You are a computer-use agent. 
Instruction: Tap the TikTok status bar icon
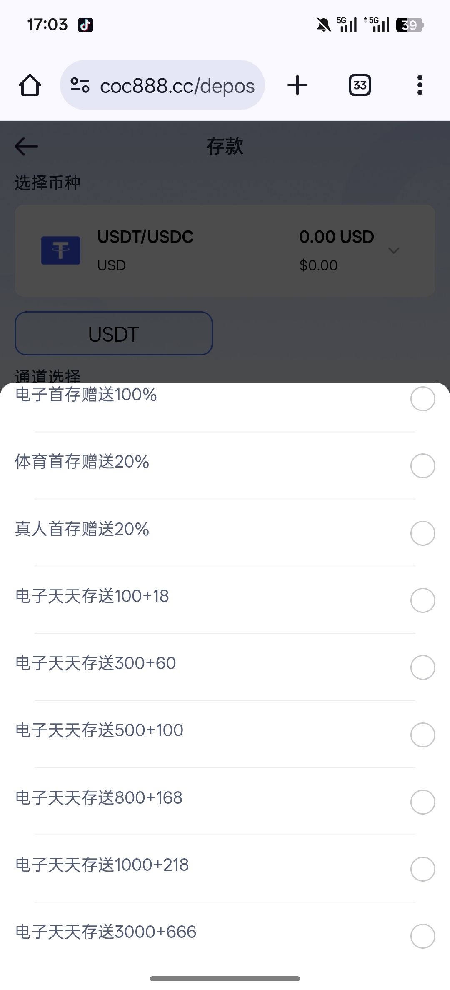85,25
